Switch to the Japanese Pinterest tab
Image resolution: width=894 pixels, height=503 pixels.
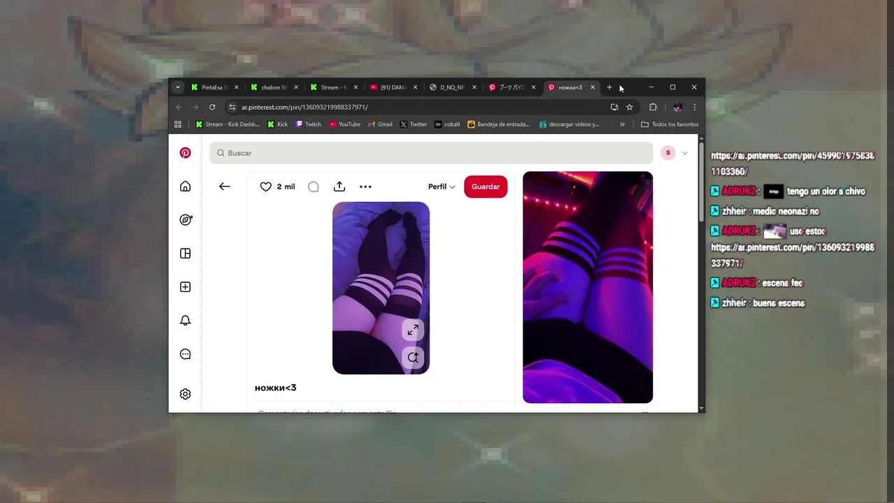512,87
